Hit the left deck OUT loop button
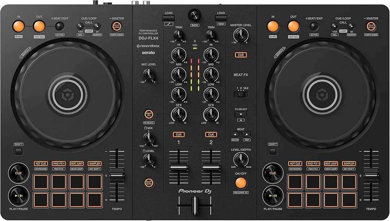390x221 pixels. point(39,26)
